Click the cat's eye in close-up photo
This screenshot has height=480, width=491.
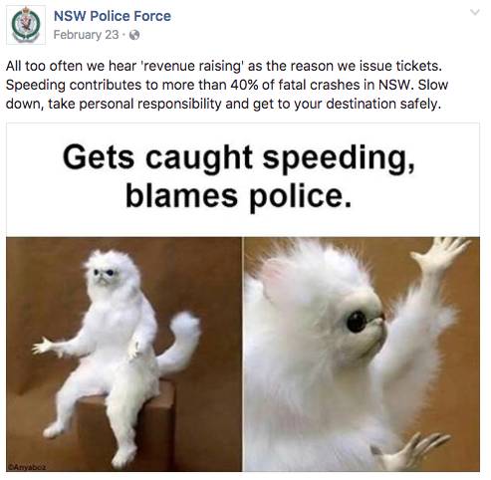tap(357, 322)
